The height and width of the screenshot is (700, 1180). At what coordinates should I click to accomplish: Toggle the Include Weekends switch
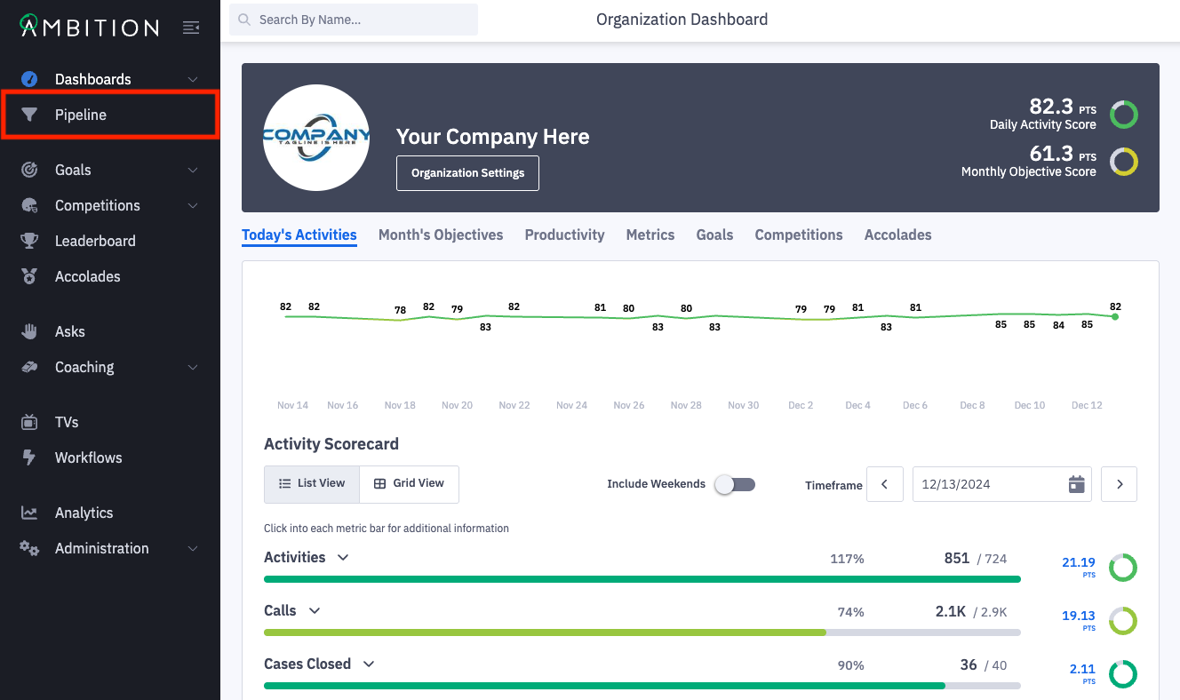736,484
